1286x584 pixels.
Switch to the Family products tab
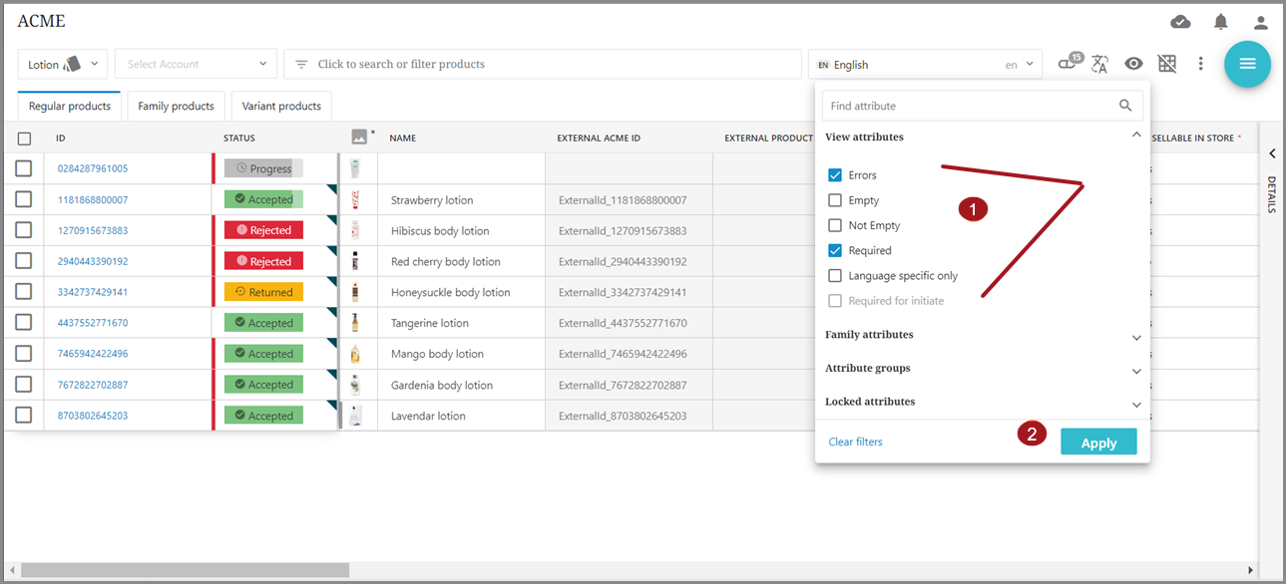click(x=176, y=106)
